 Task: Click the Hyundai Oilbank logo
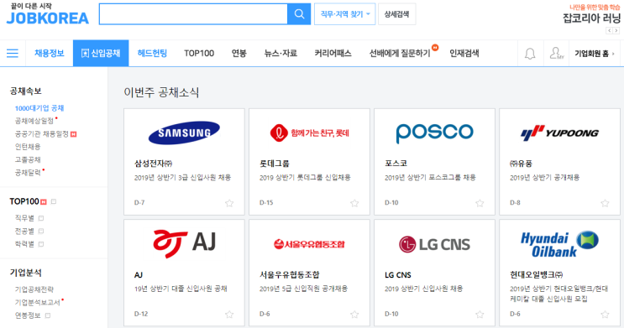click(559, 244)
